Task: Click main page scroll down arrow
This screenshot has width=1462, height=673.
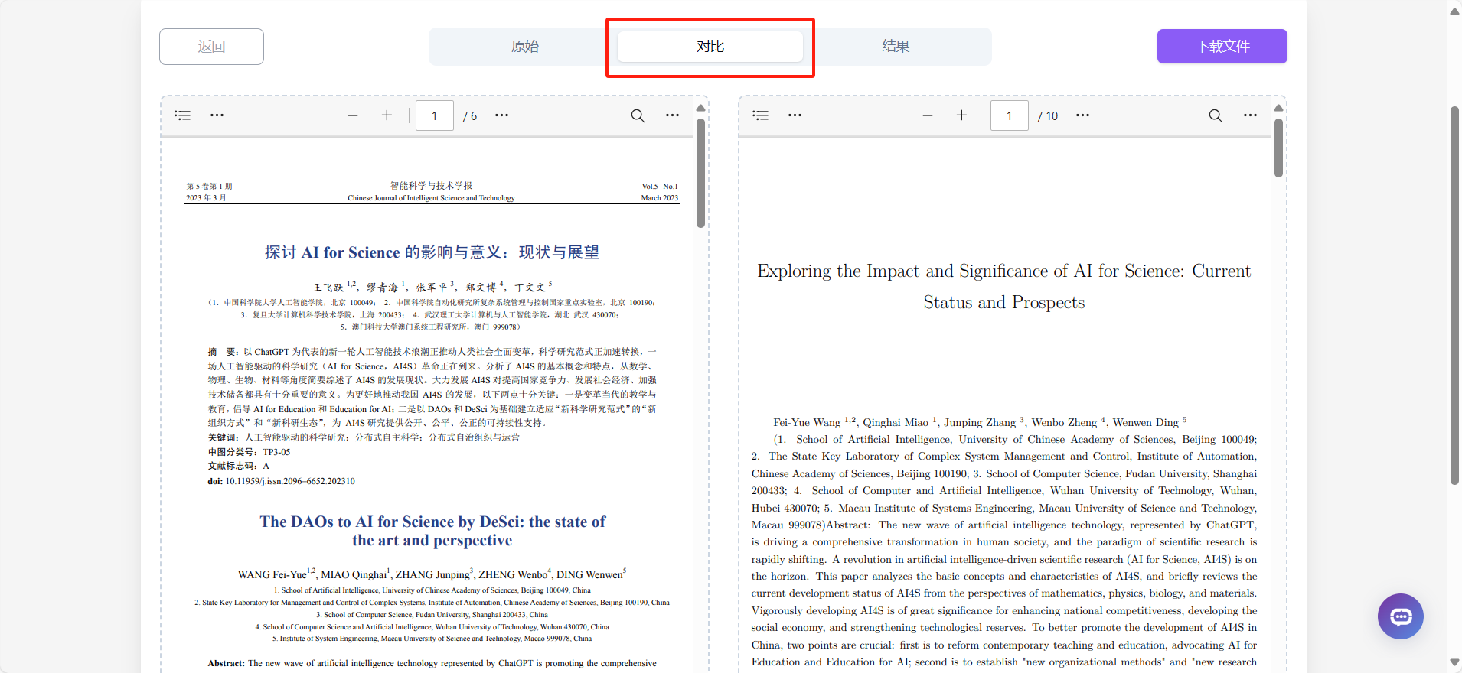Action: [1454, 662]
